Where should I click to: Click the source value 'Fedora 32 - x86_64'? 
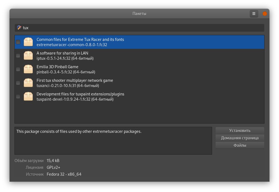tap(64, 174)
